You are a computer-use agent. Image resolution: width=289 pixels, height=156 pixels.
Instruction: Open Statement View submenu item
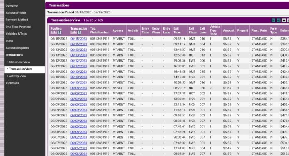(x=20, y=62)
